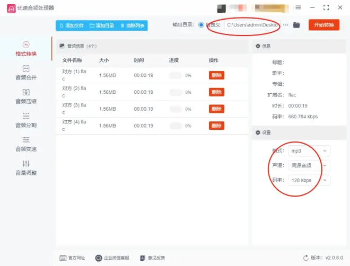Click the 音频分割 sidebar icon

point(26,116)
